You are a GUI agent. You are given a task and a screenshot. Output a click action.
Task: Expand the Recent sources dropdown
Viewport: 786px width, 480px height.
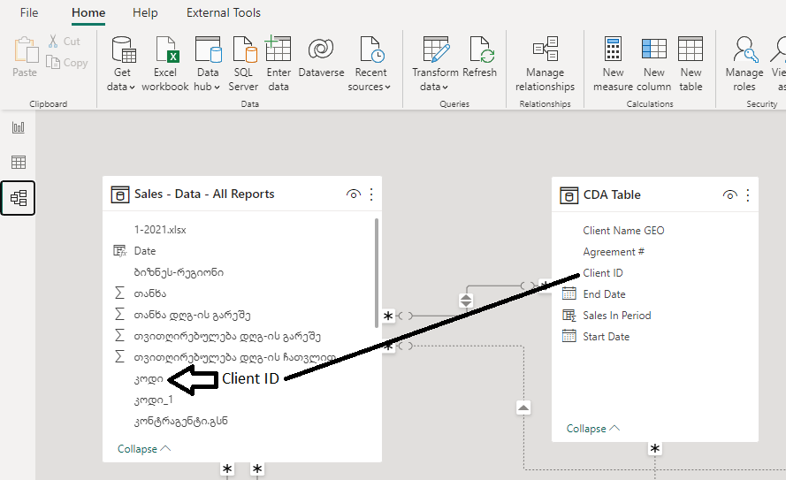point(370,64)
